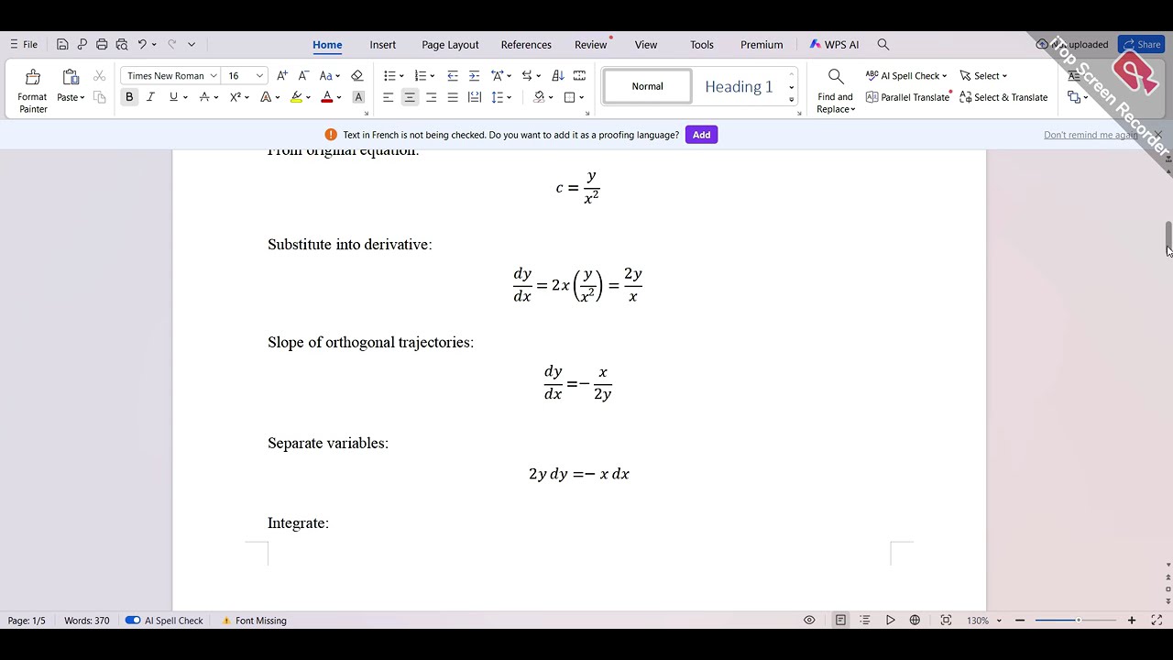Click Add to add French proofing language
This screenshot has height=660, width=1173.
pos(701,135)
